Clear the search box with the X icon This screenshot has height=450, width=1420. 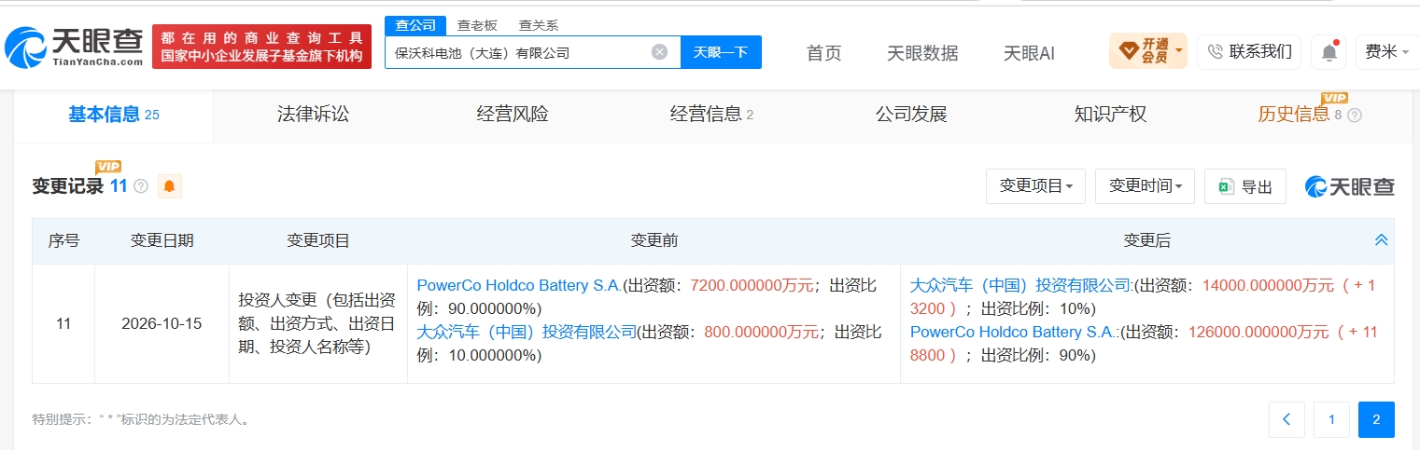tap(659, 52)
